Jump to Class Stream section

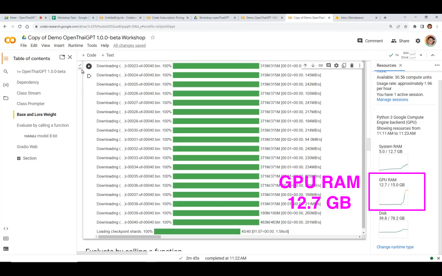pos(29,93)
